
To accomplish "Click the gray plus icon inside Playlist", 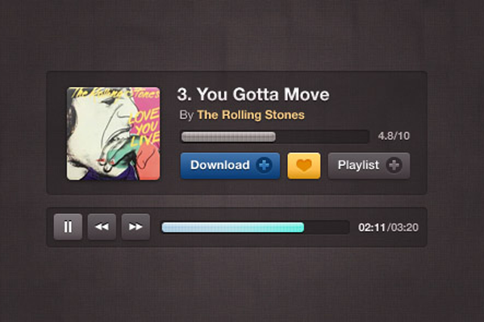I will pos(394,165).
